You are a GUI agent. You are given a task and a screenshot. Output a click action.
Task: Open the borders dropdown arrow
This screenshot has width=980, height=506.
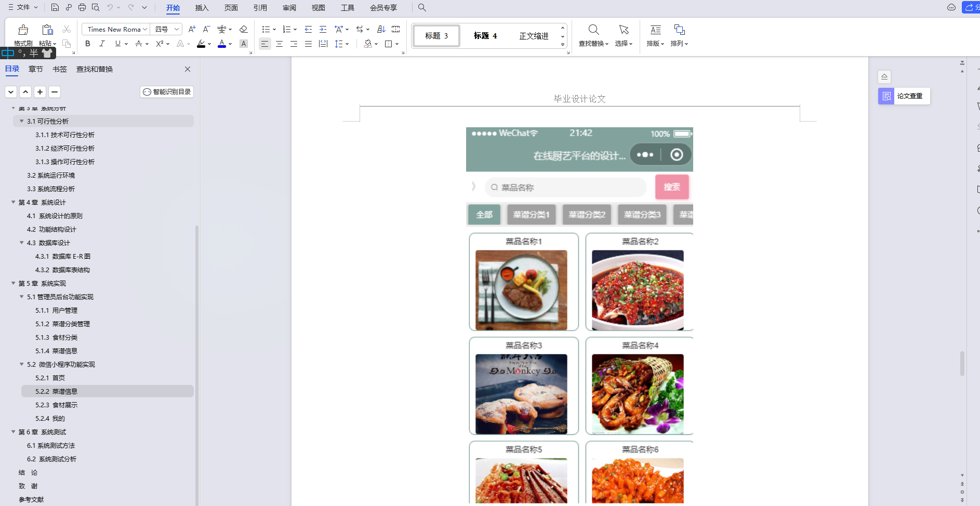click(x=397, y=44)
